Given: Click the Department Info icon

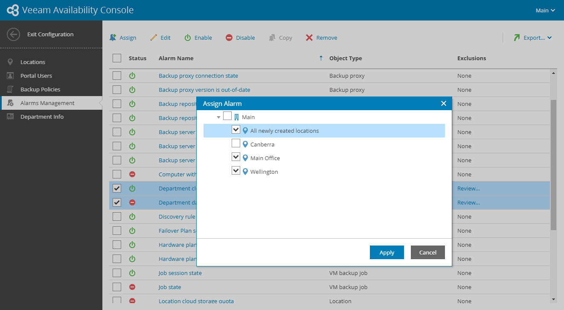Looking at the screenshot, I should point(10,117).
